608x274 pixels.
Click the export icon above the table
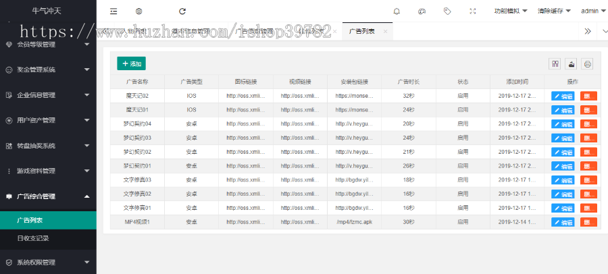[x=571, y=64]
